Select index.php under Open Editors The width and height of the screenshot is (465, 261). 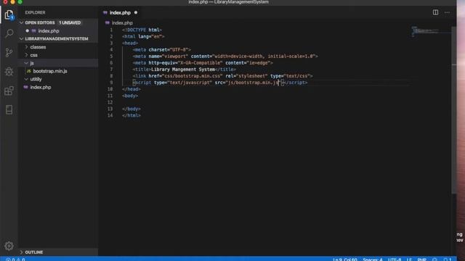point(49,30)
